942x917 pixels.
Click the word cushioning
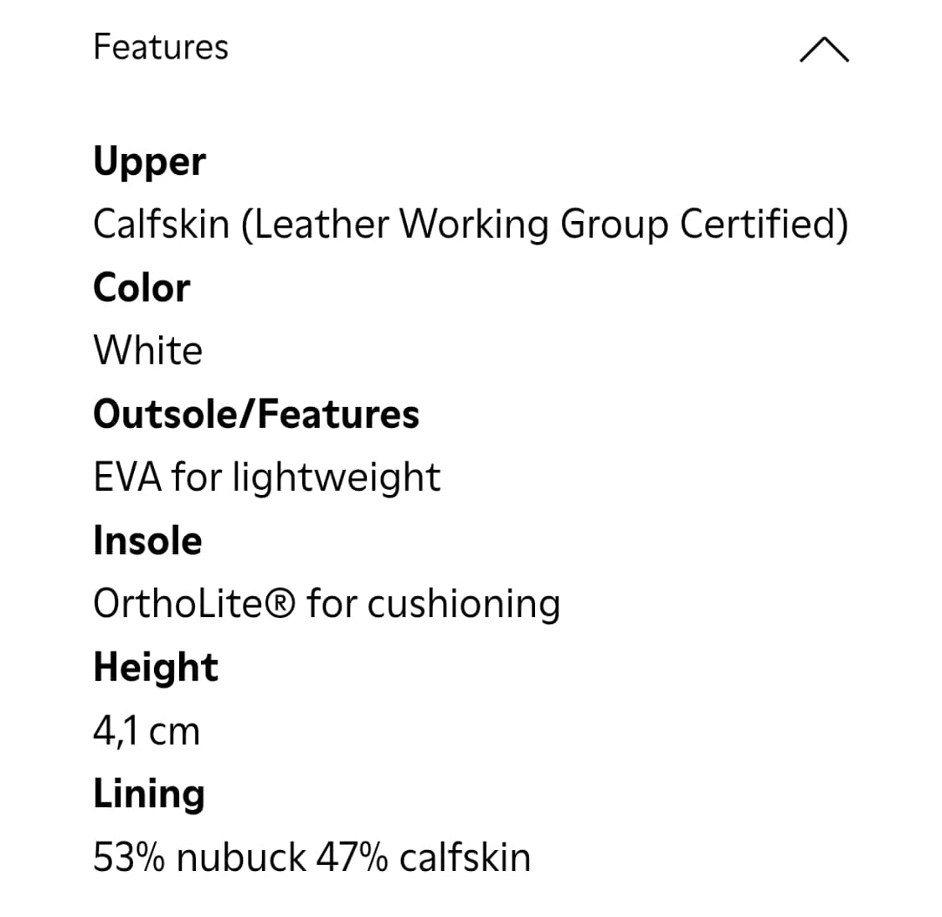pyautogui.click(x=464, y=605)
